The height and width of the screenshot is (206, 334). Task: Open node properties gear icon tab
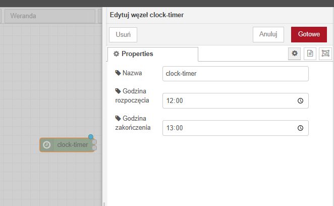click(294, 54)
